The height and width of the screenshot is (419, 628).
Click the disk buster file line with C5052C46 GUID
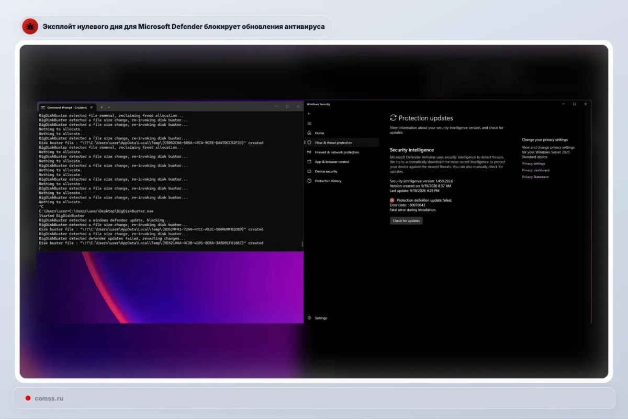pyautogui.click(x=151, y=143)
